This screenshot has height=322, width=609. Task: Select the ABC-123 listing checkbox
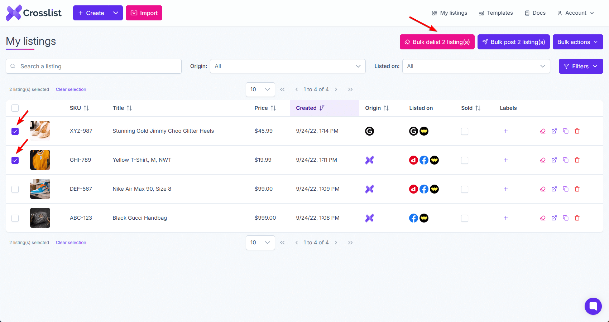point(15,218)
